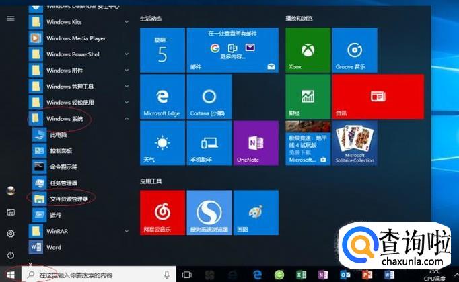This screenshot has width=459, height=282.
Task: Collapse the Windows 系统 folder chevron
Action: pyautogui.click(x=127, y=119)
